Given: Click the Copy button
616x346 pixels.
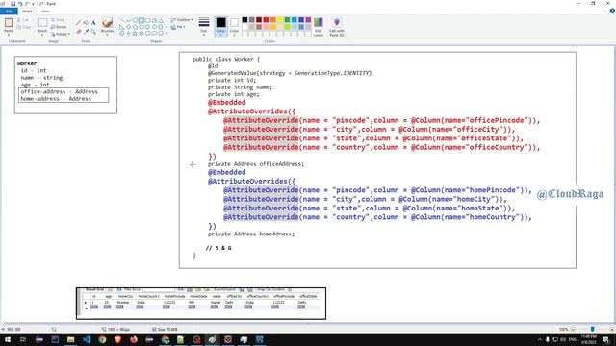Looking at the screenshot, I should tap(23, 27).
